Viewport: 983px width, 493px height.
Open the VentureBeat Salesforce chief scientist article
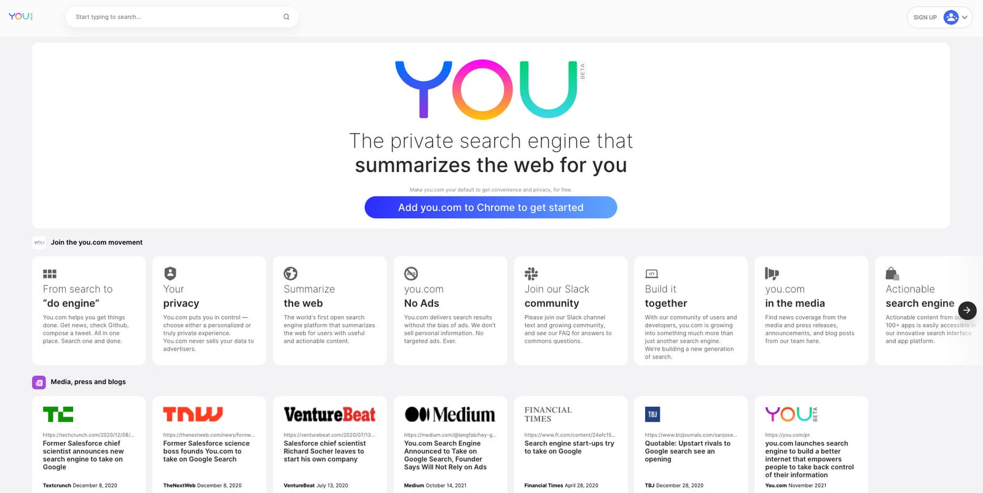329,445
